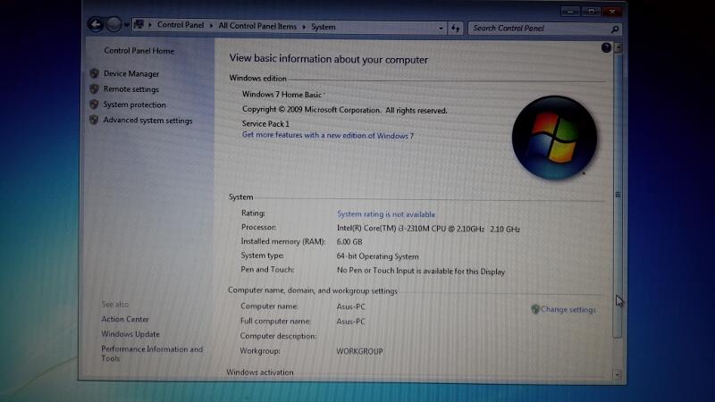This screenshot has width=715, height=402.
Task: Maximize the System window
Action: click(591, 11)
